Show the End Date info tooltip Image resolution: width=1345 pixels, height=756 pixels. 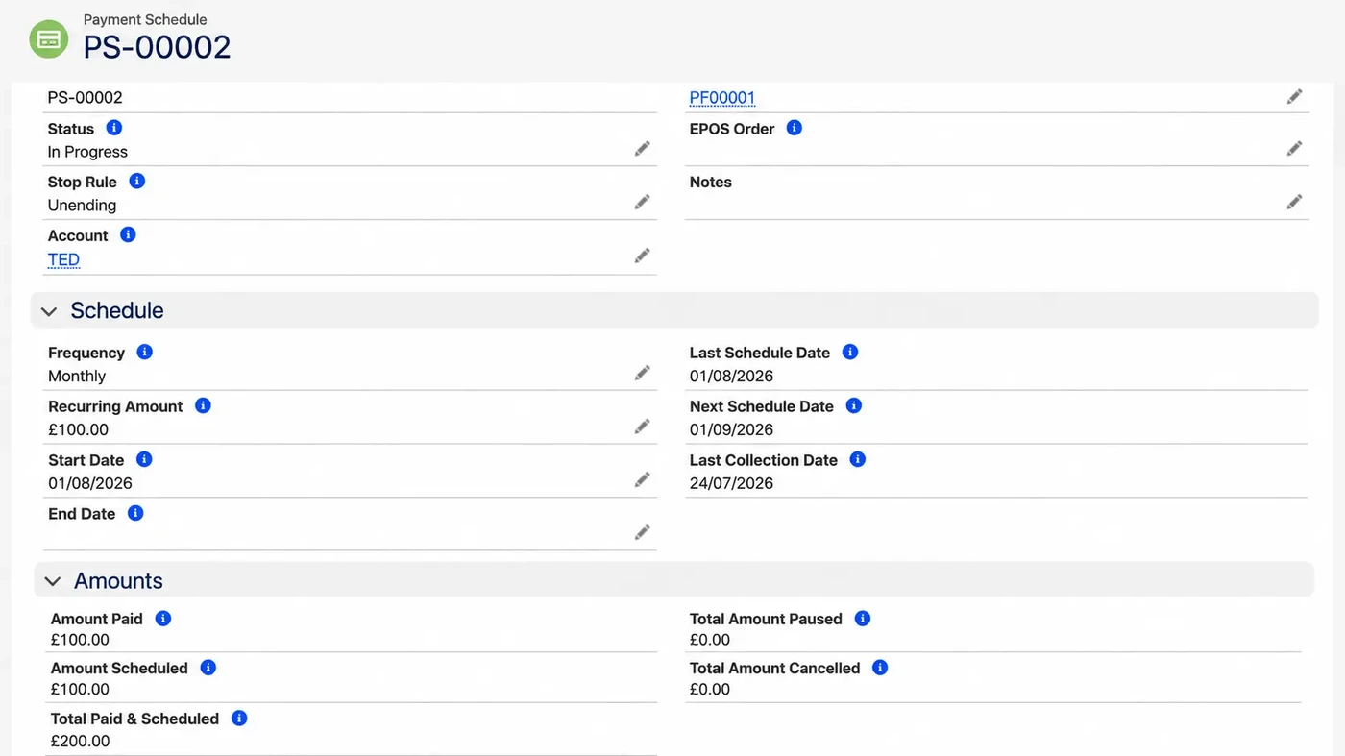pyautogui.click(x=135, y=513)
